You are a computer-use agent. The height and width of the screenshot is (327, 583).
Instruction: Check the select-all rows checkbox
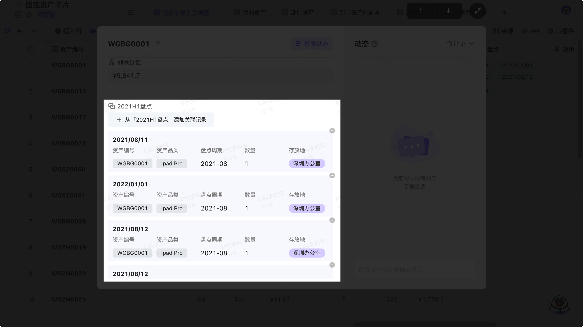(31, 49)
